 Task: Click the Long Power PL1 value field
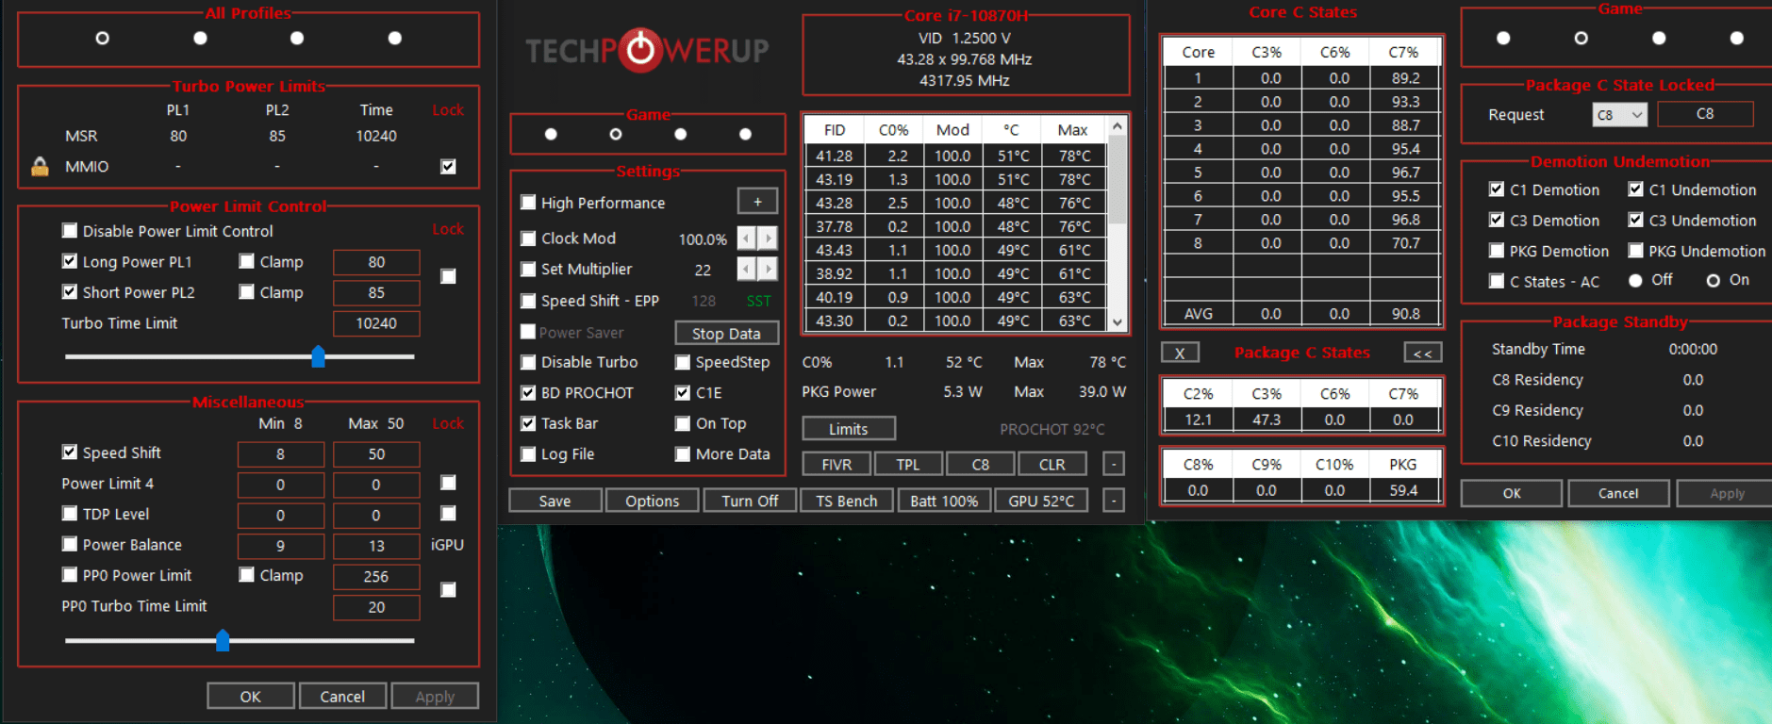coord(376,262)
